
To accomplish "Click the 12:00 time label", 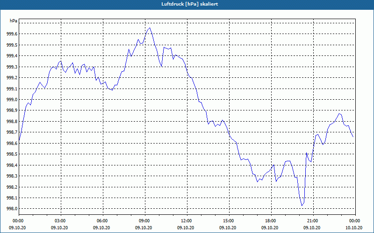I will tap(187, 221).
